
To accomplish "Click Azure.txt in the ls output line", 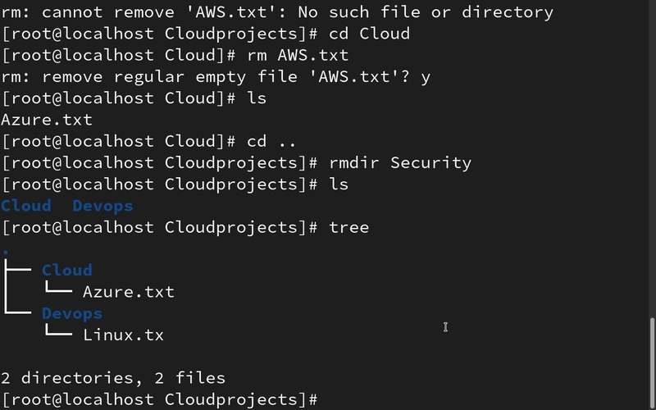I will [x=47, y=120].
